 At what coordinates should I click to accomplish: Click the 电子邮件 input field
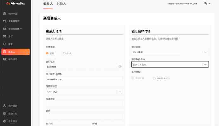84,79
